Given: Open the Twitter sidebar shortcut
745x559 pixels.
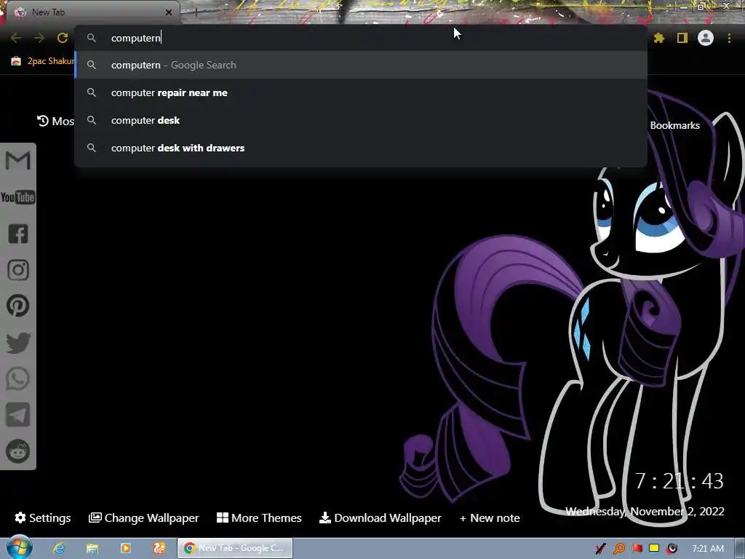Looking at the screenshot, I should (18, 343).
